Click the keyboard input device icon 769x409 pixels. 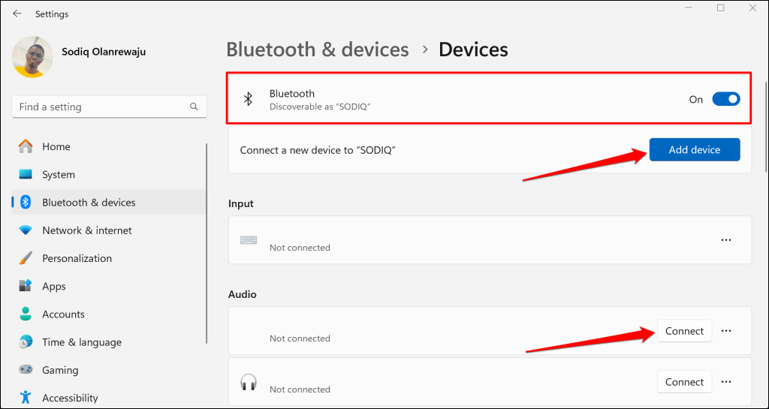tap(249, 240)
